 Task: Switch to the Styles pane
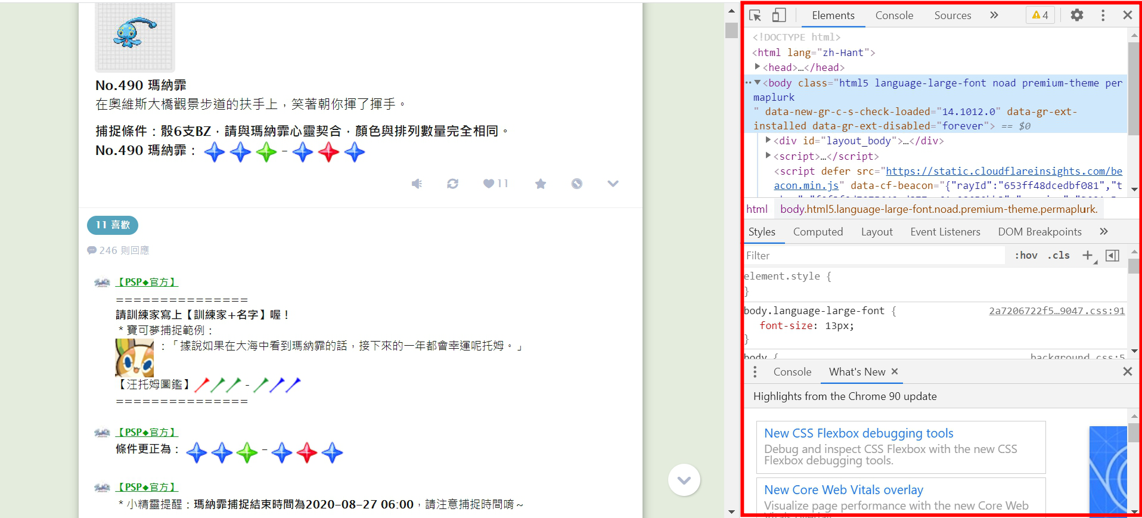point(762,232)
